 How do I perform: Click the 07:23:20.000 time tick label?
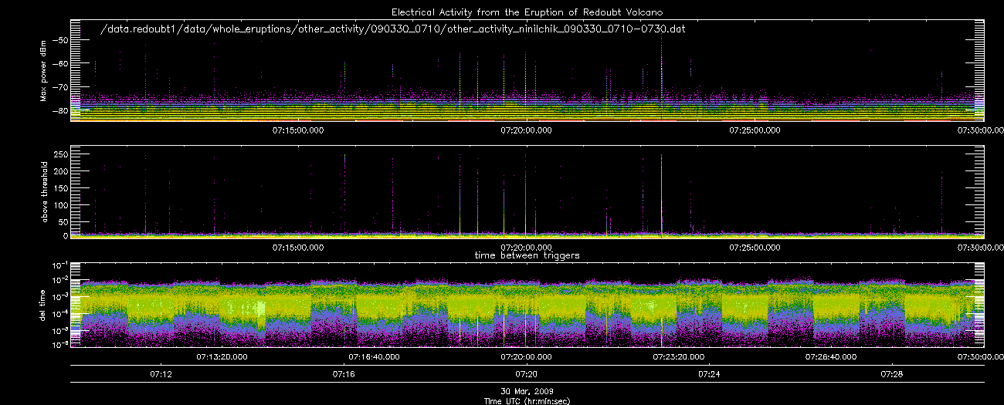pyautogui.click(x=679, y=357)
